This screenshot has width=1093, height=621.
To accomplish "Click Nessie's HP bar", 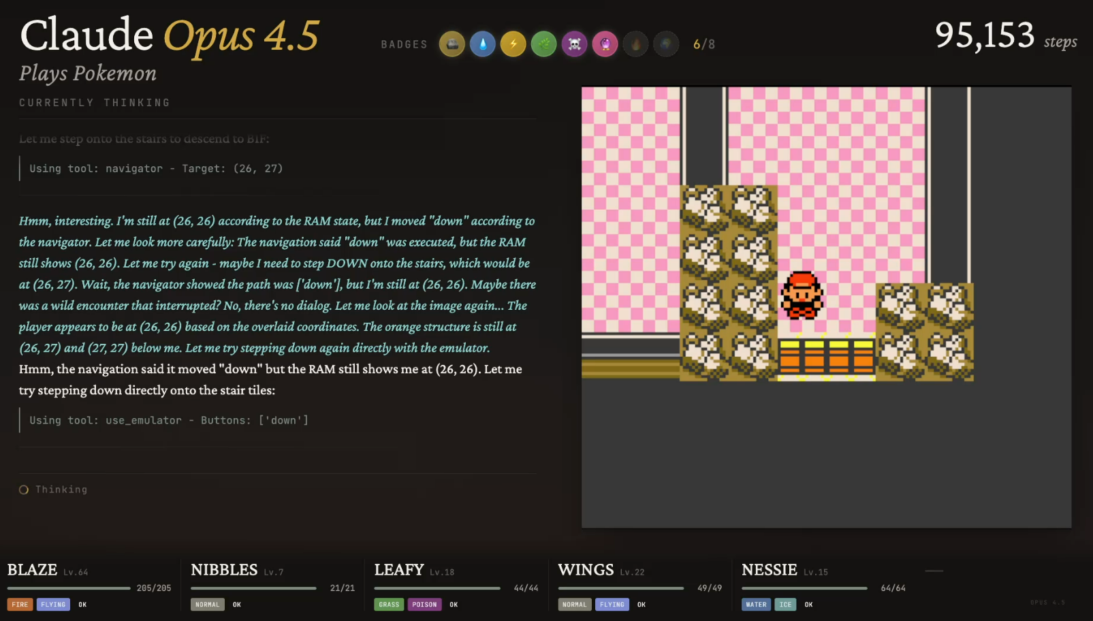I will 805,588.
